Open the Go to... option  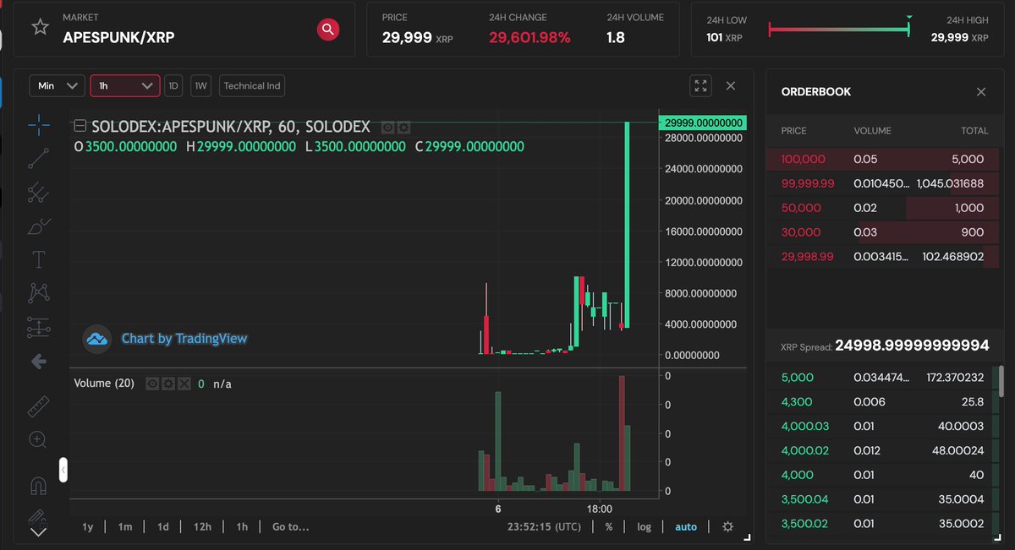pos(289,526)
